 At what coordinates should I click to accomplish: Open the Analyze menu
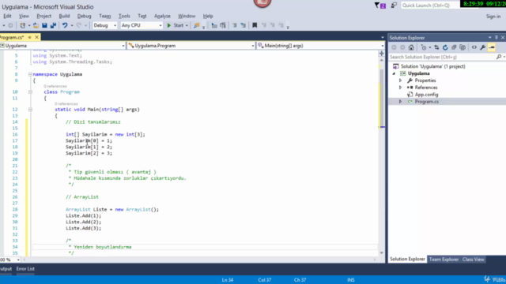[x=162, y=16]
